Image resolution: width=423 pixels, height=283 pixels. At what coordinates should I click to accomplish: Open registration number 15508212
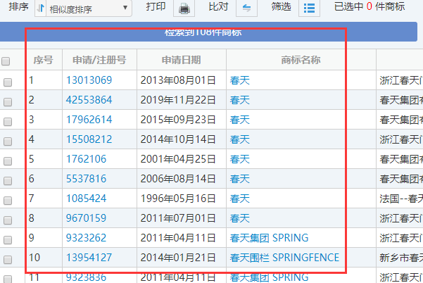(89, 139)
